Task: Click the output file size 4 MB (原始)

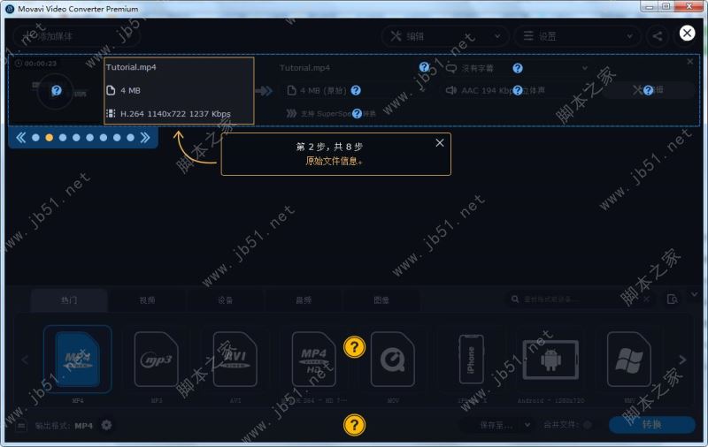Action: pos(323,91)
